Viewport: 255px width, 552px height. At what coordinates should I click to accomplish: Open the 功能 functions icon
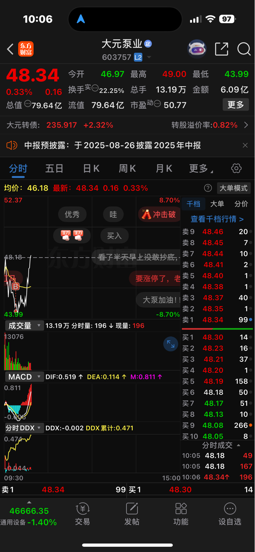pyautogui.click(x=181, y=514)
